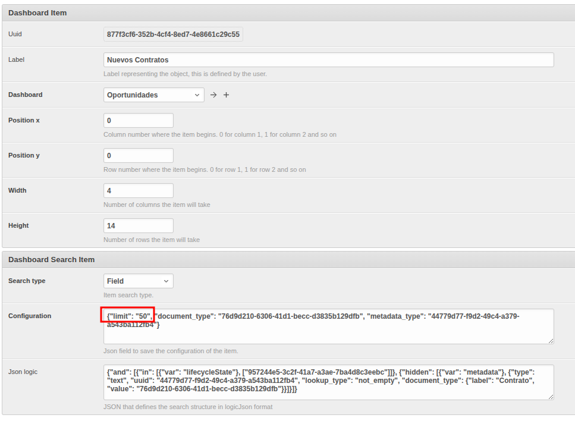Grab the Configuration textarea resize handle

551,341
